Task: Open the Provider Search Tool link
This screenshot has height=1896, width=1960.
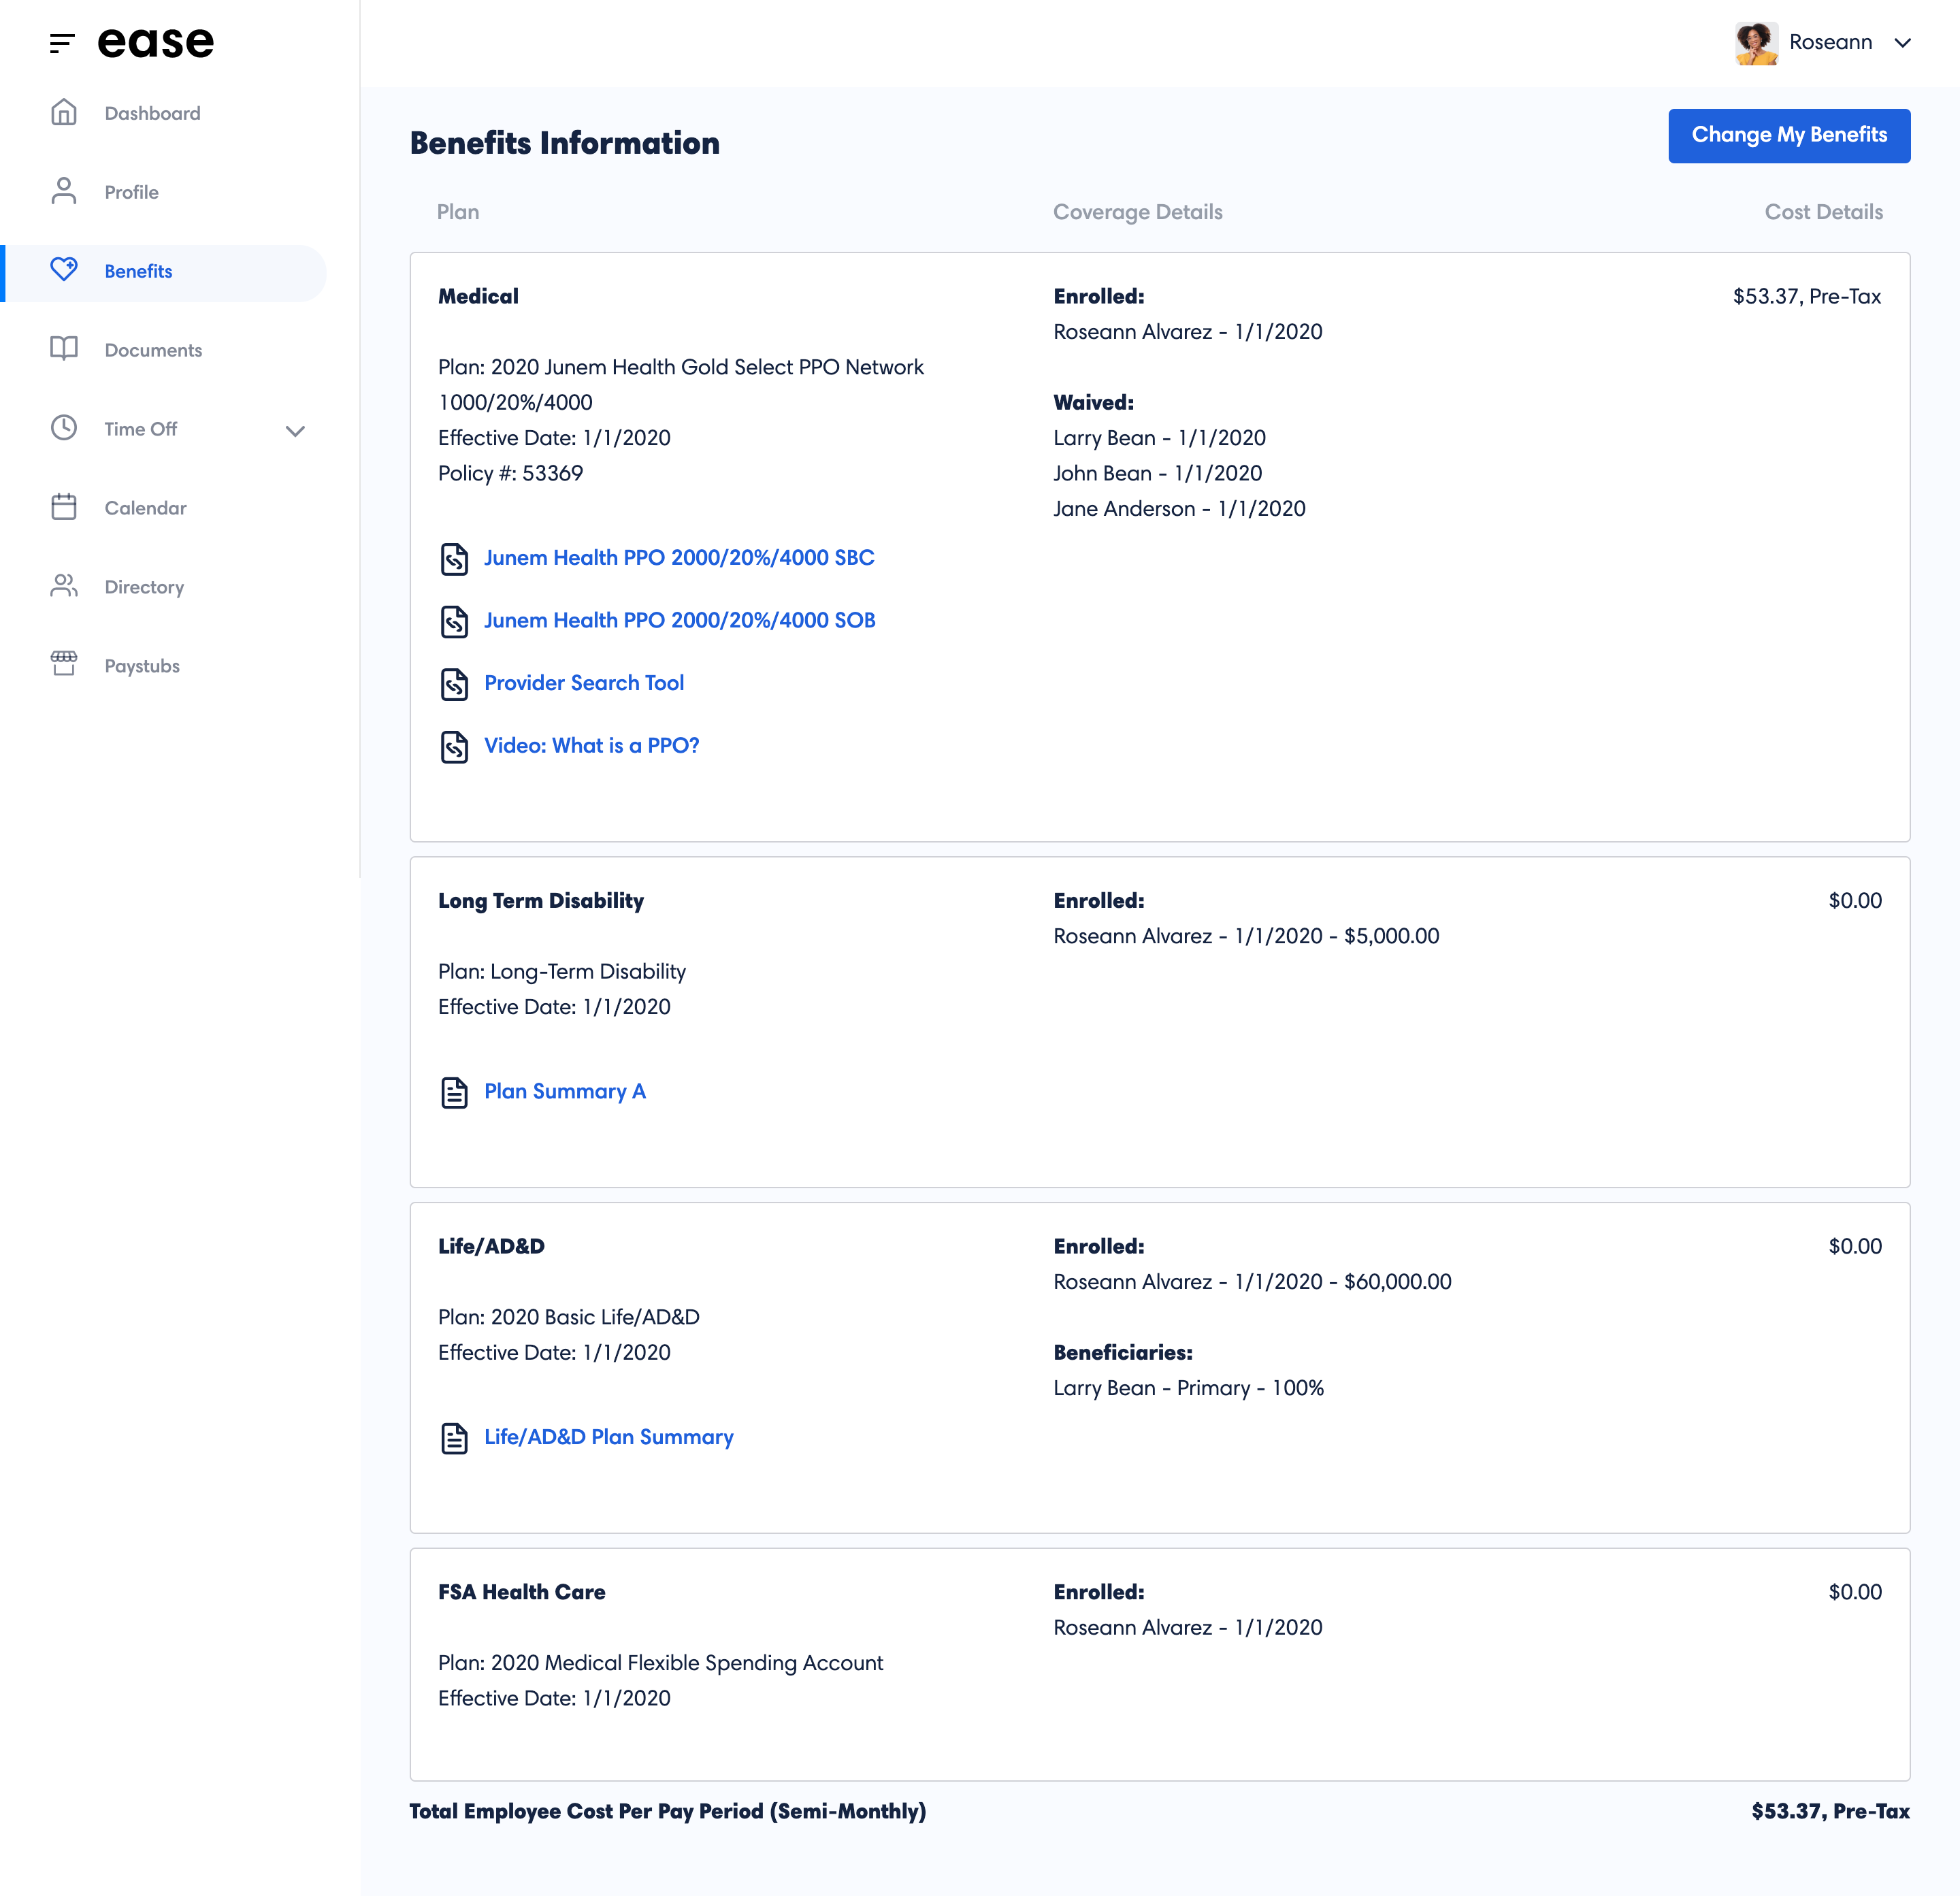Action: click(584, 683)
